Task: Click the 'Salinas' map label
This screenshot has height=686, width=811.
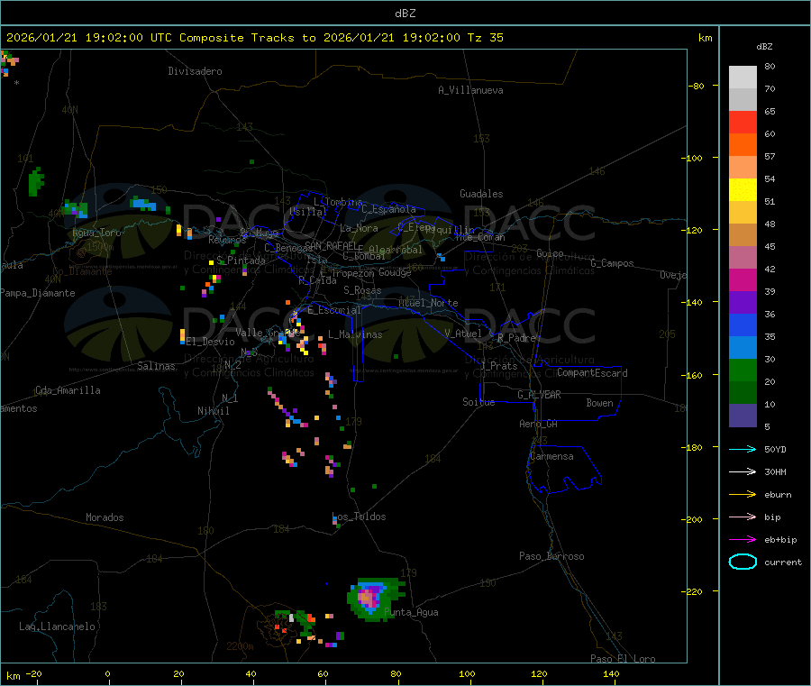Action: tap(156, 366)
